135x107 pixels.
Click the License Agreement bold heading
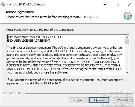pyautogui.click(x=19, y=12)
